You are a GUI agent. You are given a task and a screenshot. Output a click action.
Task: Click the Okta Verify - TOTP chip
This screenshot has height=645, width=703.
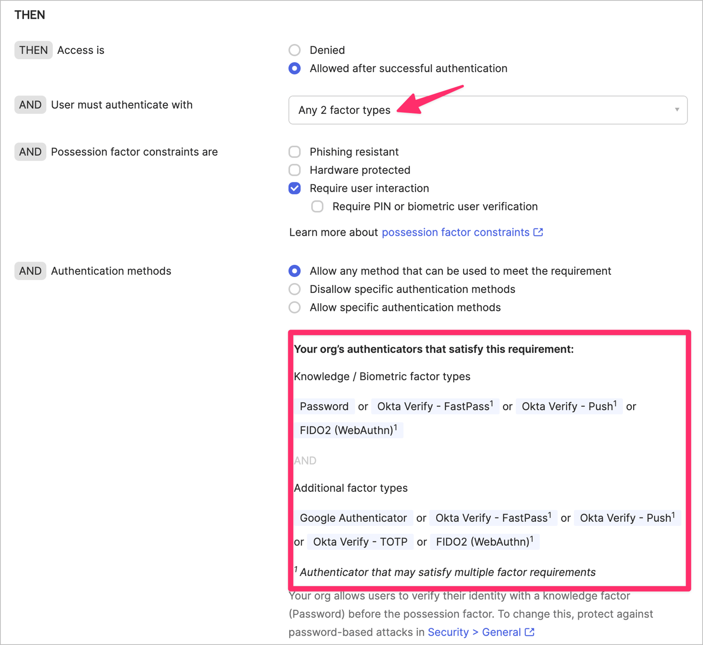click(359, 541)
